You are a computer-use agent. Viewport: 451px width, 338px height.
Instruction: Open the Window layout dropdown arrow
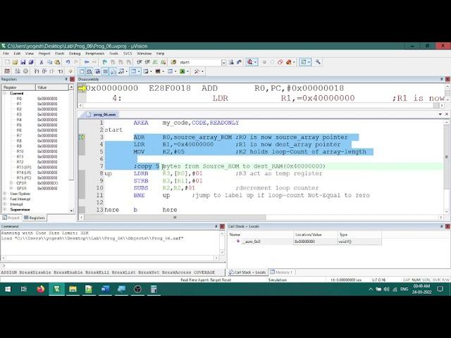[309, 62]
